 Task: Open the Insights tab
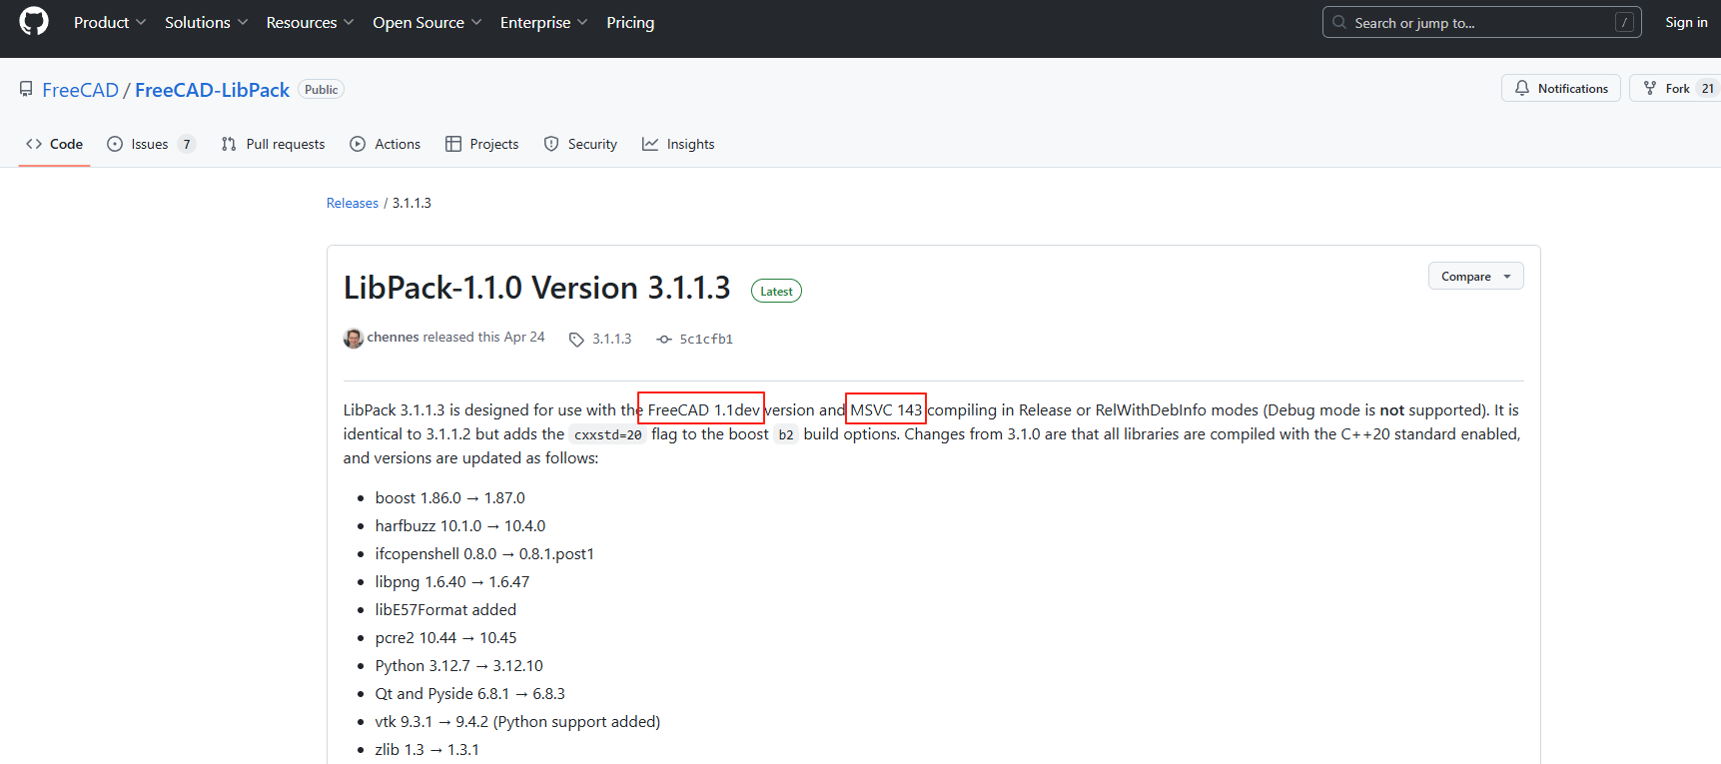pyautogui.click(x=678, y=144)
